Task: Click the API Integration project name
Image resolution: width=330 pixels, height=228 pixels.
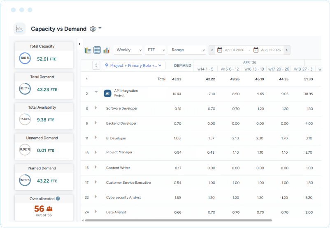Action: tap(126, 91)
